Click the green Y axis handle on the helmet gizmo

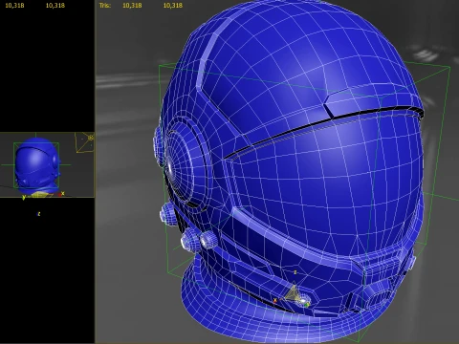pyautogui.click(x=307, y=305)
